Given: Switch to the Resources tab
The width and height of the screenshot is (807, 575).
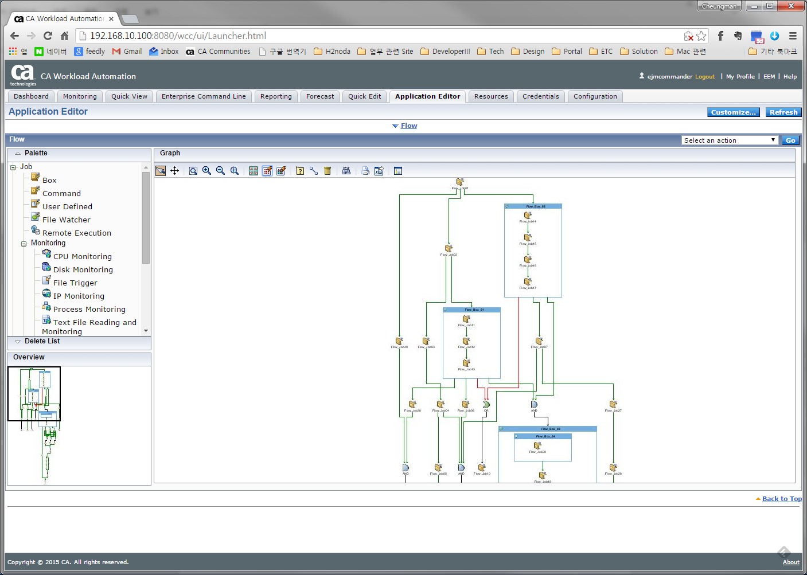Looking at the screenshot, I should pos(491,96).
